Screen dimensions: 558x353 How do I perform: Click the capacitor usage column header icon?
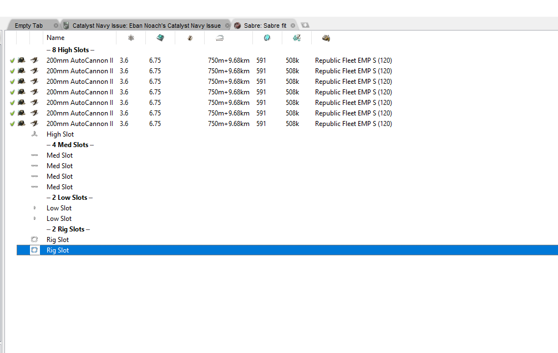coord(190,38)
